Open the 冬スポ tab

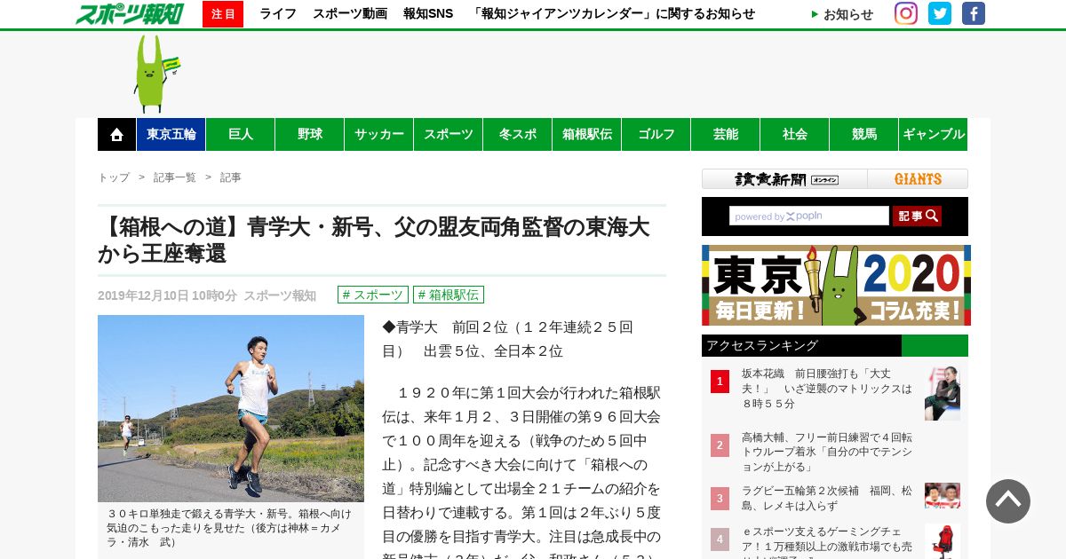pyautogui.click(x=518, y=135)
